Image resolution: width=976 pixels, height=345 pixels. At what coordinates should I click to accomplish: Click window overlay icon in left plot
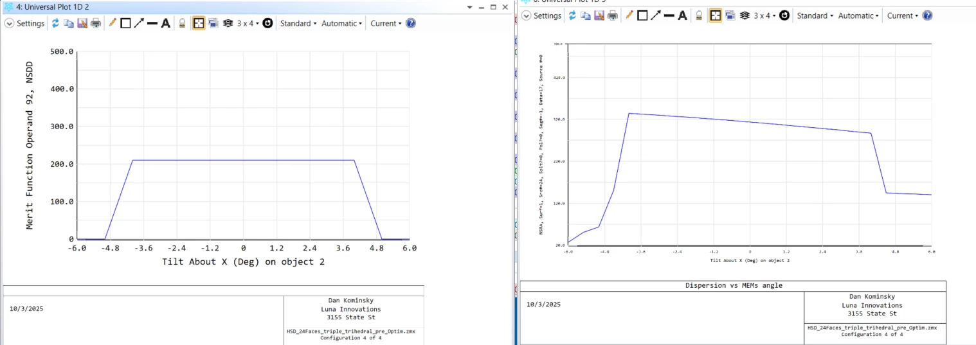tap(213, 23)
